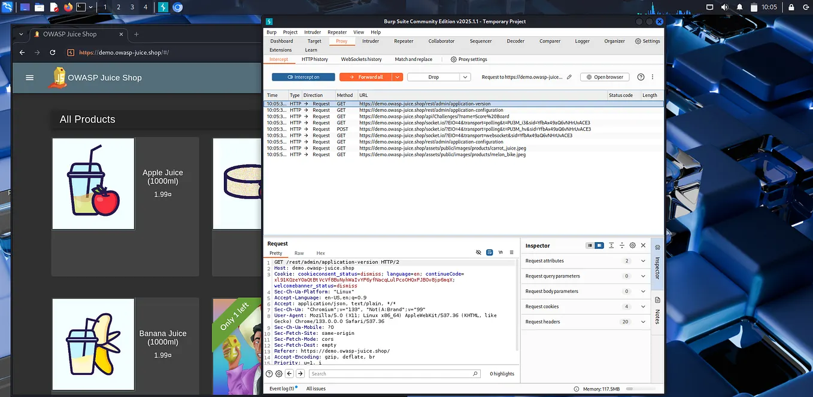813x397 pixels.
Task: Open the Request editor hamburger menu icon
Action: 511,252
